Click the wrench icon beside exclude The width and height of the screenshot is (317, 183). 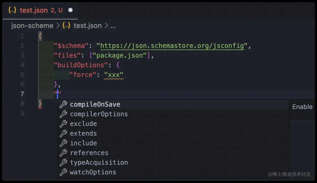[64, 124]
